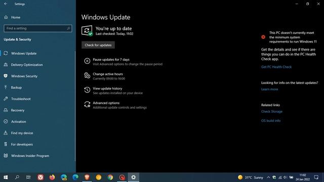Open volume control in system tray
Screen dimensions: 324x182
(285, 177)
